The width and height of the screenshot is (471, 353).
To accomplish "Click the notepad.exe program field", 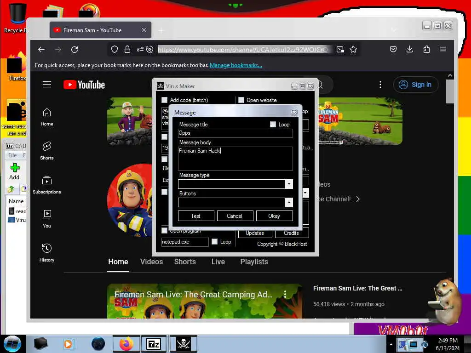I will (185, 242).
